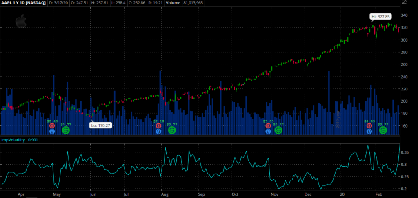Click the Dec label on the time axis

tap(308, 195)
